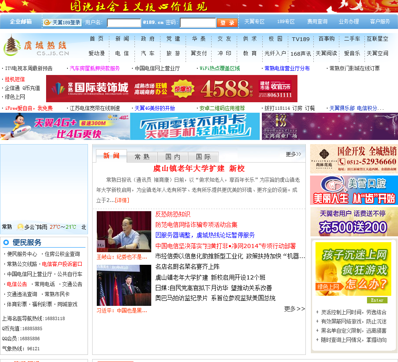398x362 pixels.
Task: Open the 名店名厨名菜名宴齐上阵 article
Action: (188, 266)
